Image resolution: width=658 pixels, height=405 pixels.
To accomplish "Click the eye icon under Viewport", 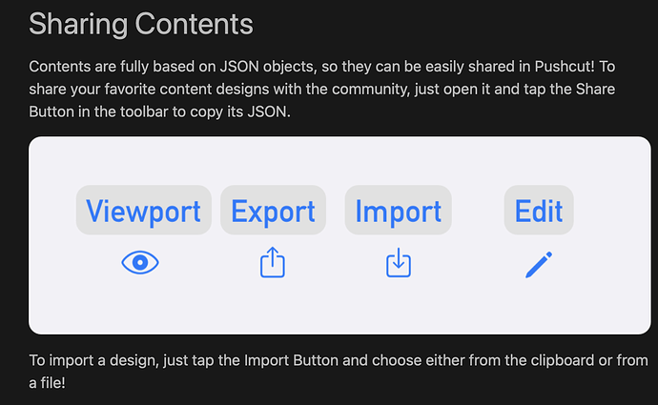I will click(140, 262).
